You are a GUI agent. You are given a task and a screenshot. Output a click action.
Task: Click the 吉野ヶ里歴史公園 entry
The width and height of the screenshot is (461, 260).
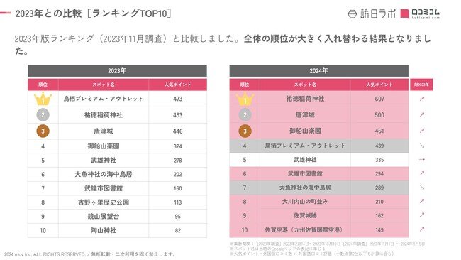click(104, 202)
